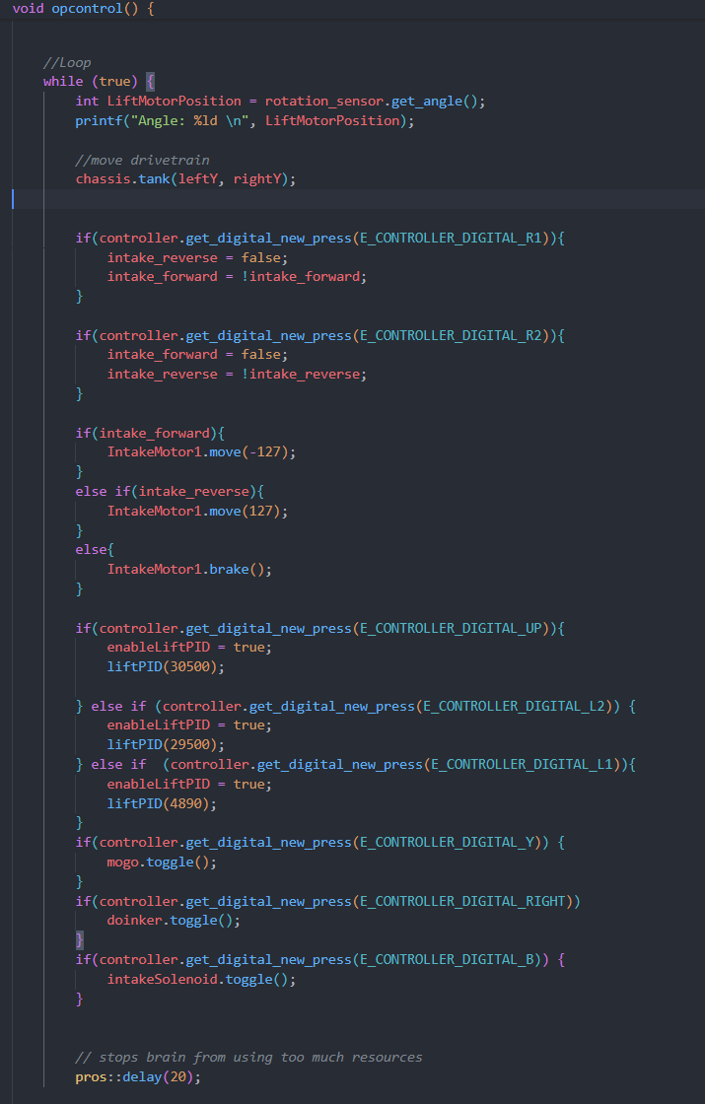The image size is (705, 1104).
Task: Click the liftPID(29500) call
Action: click(x=166, y=744)
